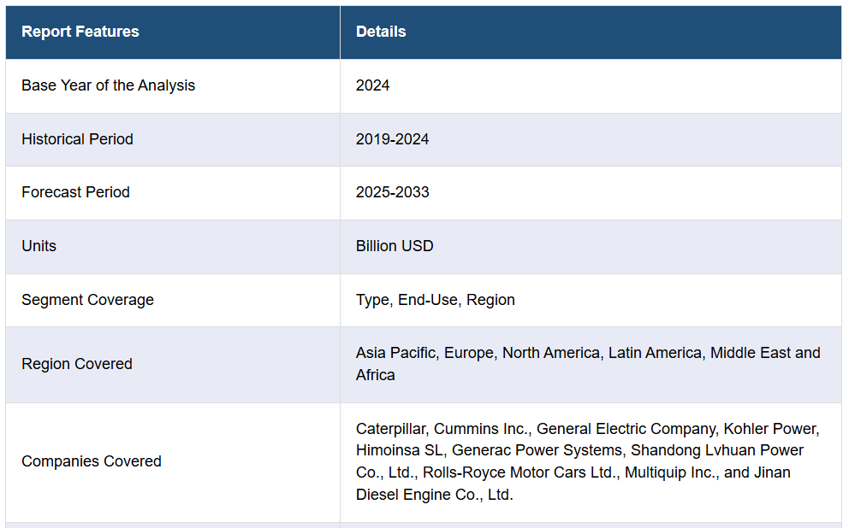
Task: Click the word Africa in regions
Action: 375,375
